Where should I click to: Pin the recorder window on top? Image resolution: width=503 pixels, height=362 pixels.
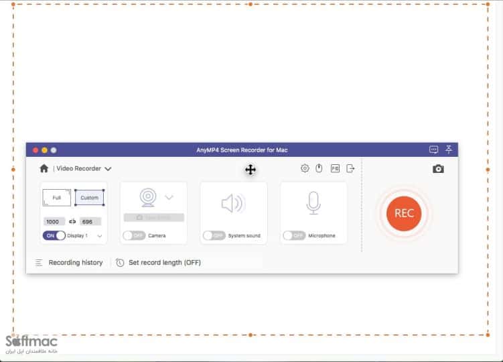pos(449,149)
